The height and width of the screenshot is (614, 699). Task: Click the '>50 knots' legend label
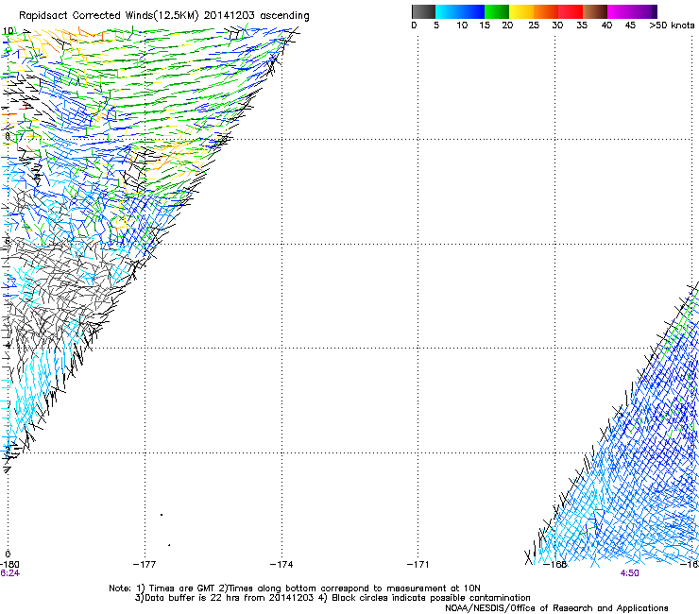point(672,26)
